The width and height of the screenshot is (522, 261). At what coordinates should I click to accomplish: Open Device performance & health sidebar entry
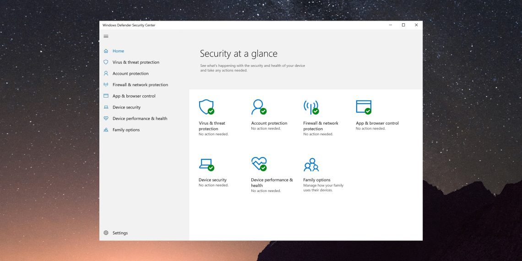140,119
